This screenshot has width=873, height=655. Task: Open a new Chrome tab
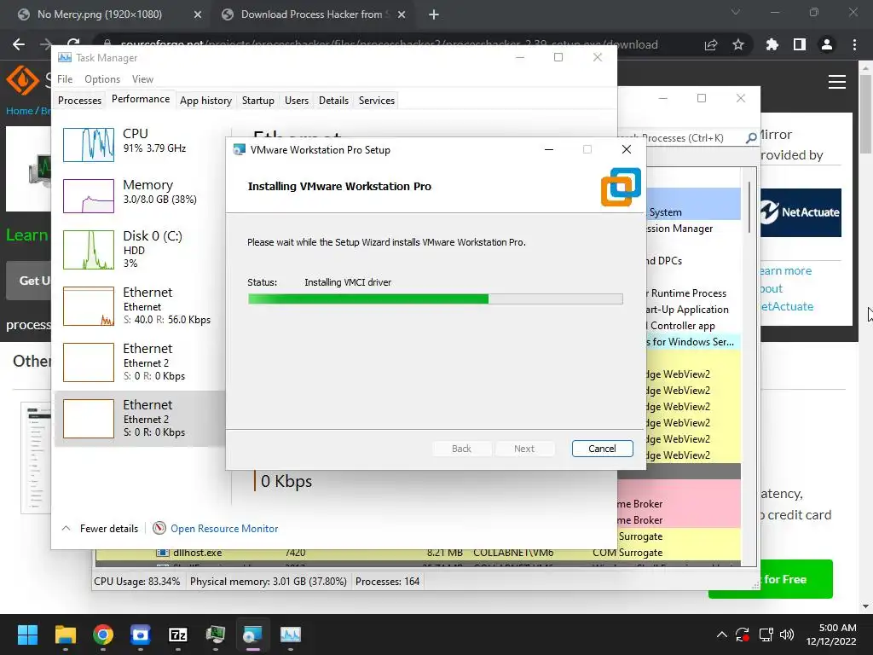click(x=434, y=15)
